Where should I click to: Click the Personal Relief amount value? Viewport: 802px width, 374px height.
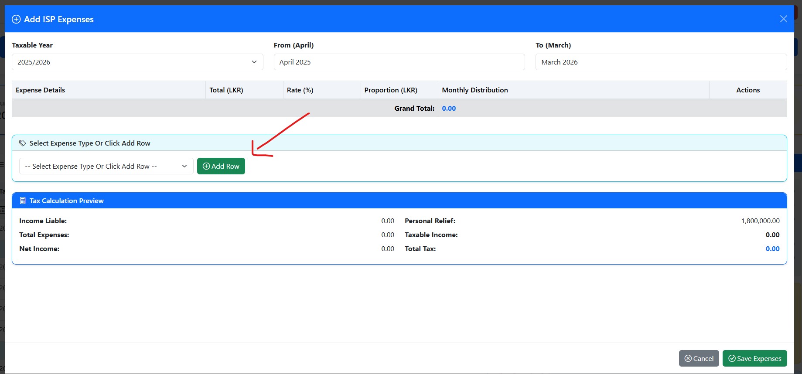tap(760, 221)
